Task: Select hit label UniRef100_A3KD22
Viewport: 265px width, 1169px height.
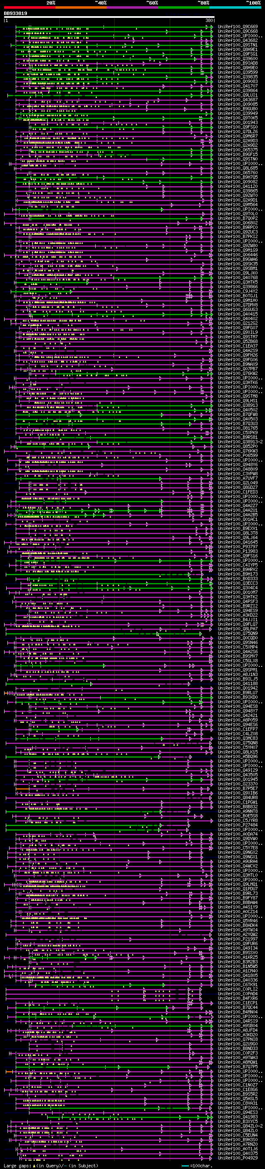Action: tap(238, 615)
